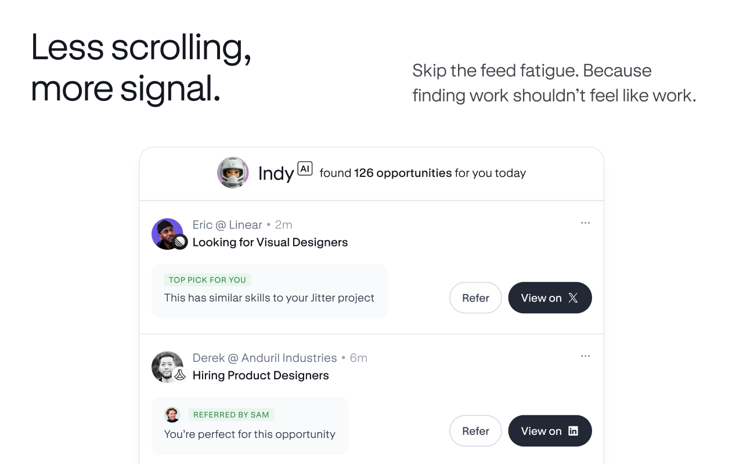Screen dimensions: 743x464
Task: Click Derek's profile photo
Action: [165, 365]
